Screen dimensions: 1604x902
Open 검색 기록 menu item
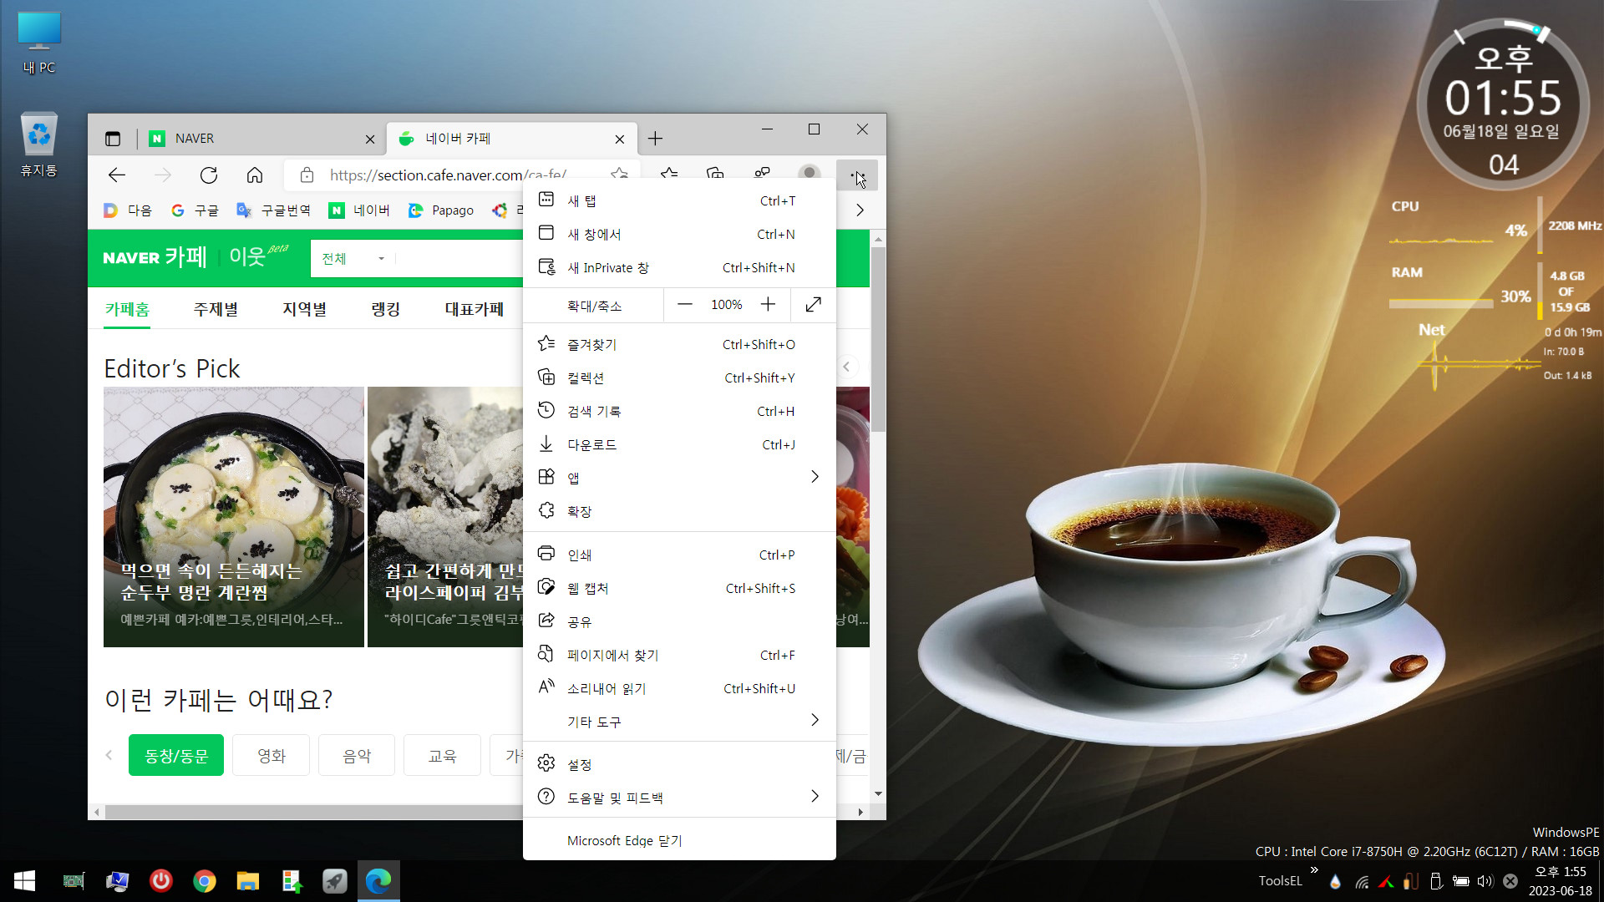coord(679,411)
